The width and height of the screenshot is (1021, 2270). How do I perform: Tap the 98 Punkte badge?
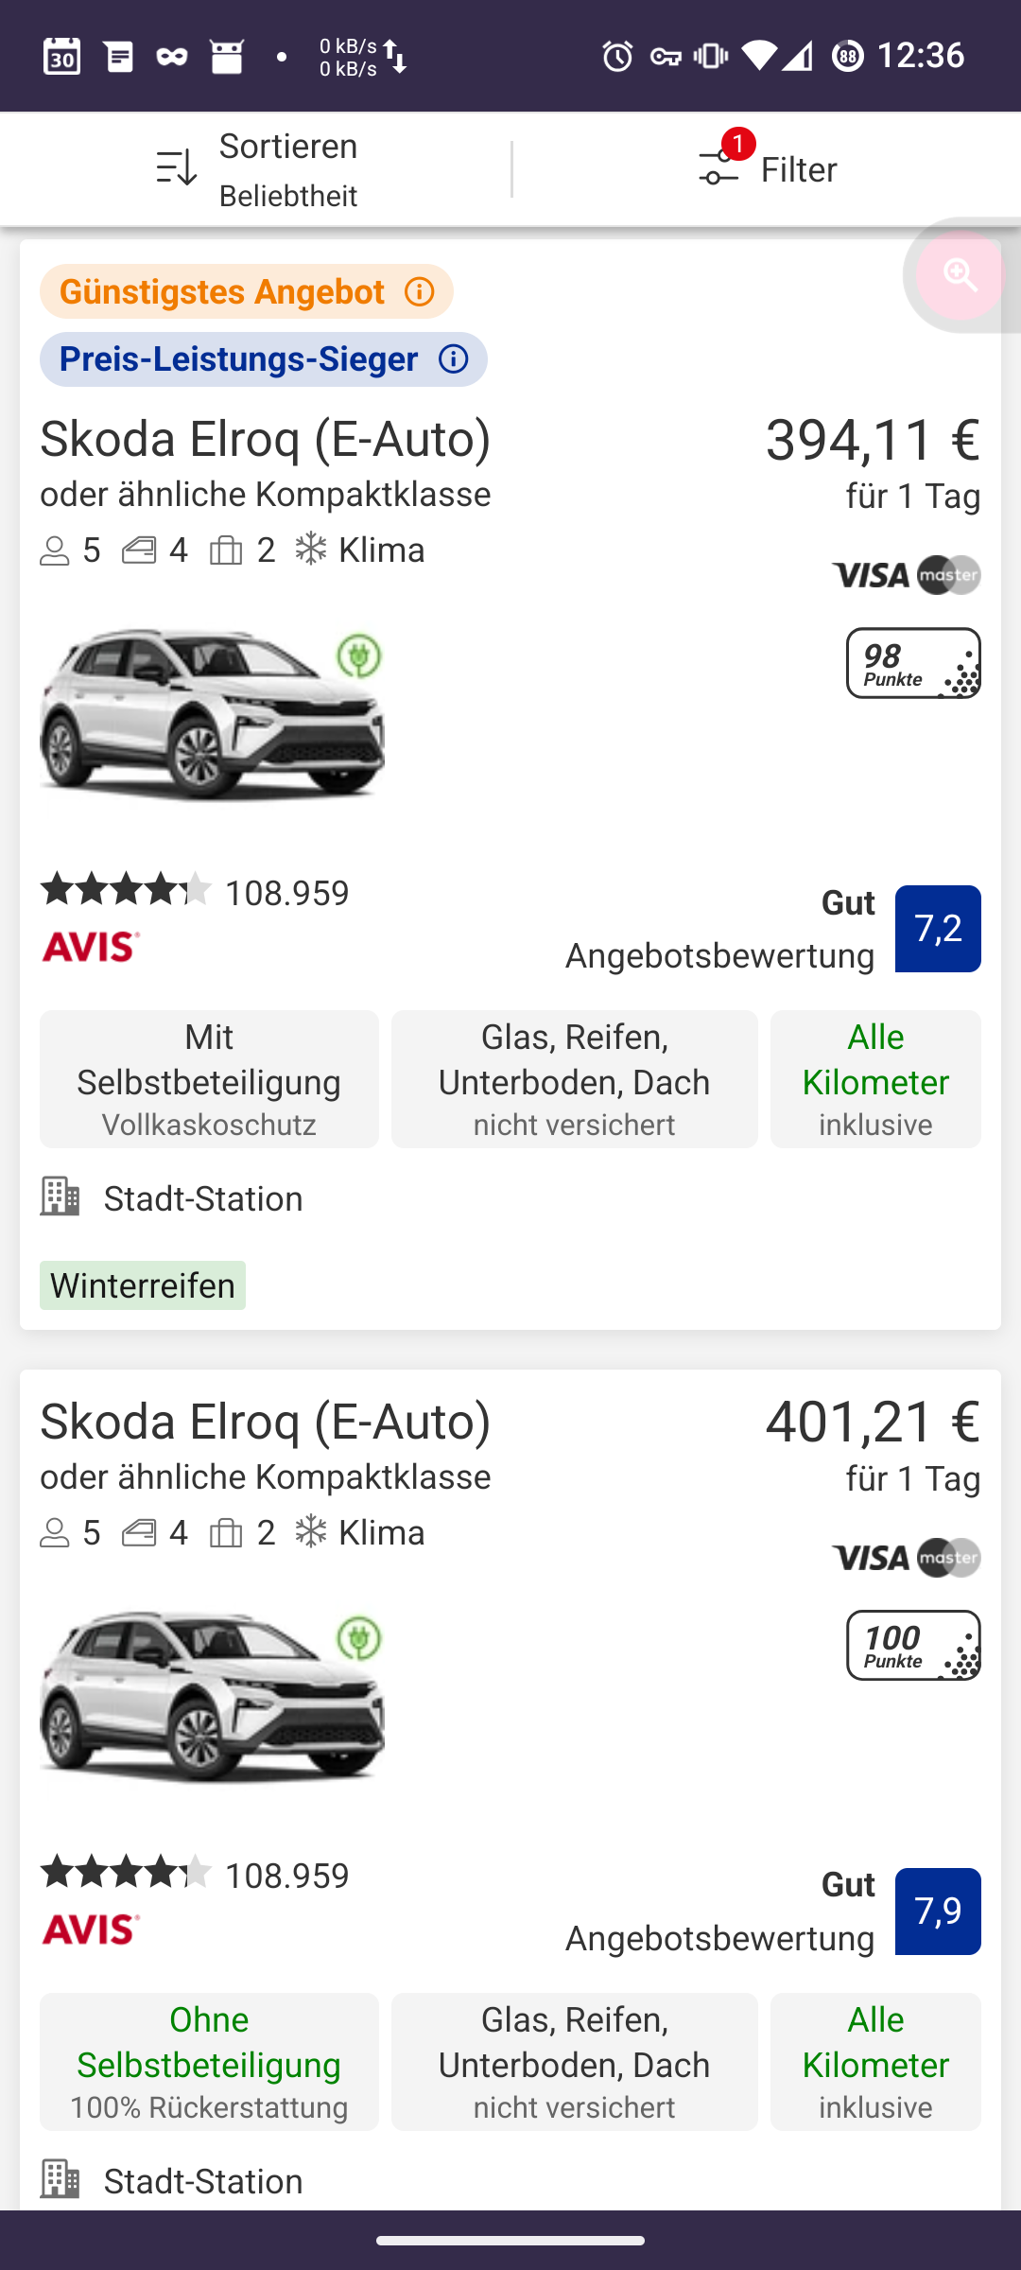pyautogui.click(x=912, y=663)
